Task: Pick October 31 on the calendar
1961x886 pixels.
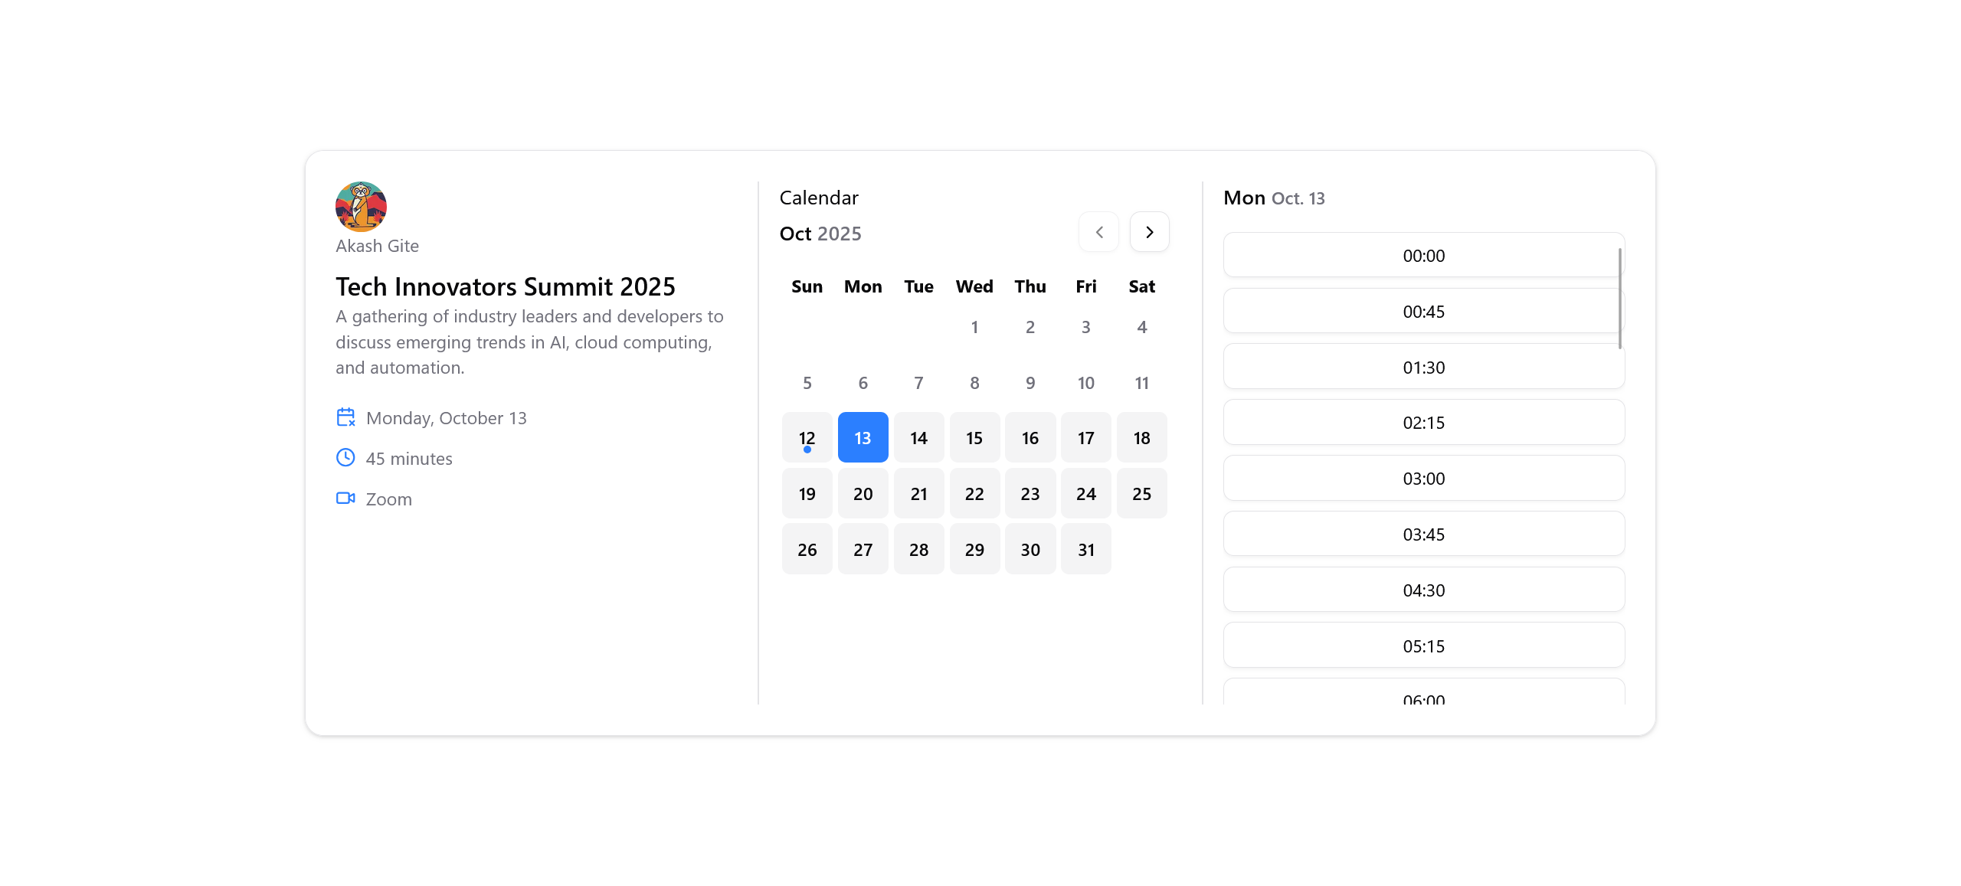Action: point(1085,549)
